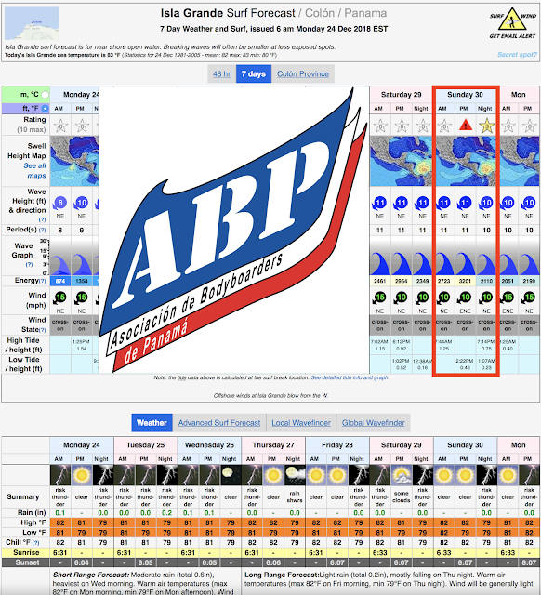Click the Sunday PM red warning triangle
The height and width of the screenshot is (595, 541).
(465, 125)
